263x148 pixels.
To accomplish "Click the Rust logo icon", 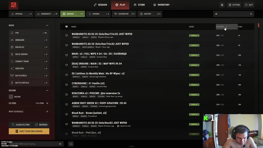I will pos(14,5).
